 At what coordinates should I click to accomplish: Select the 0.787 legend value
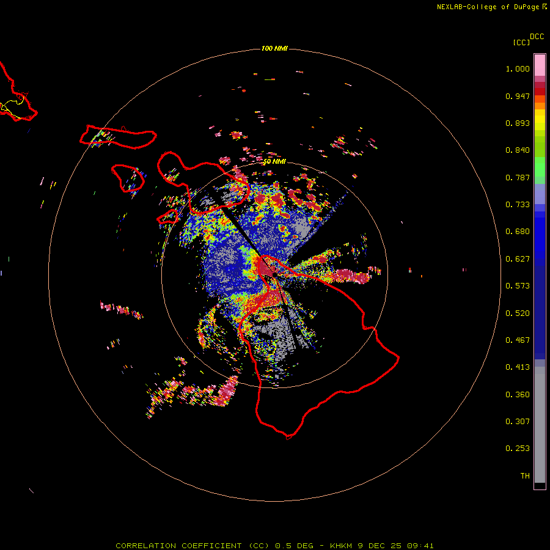pyautogui.click(x=518, y=177)
